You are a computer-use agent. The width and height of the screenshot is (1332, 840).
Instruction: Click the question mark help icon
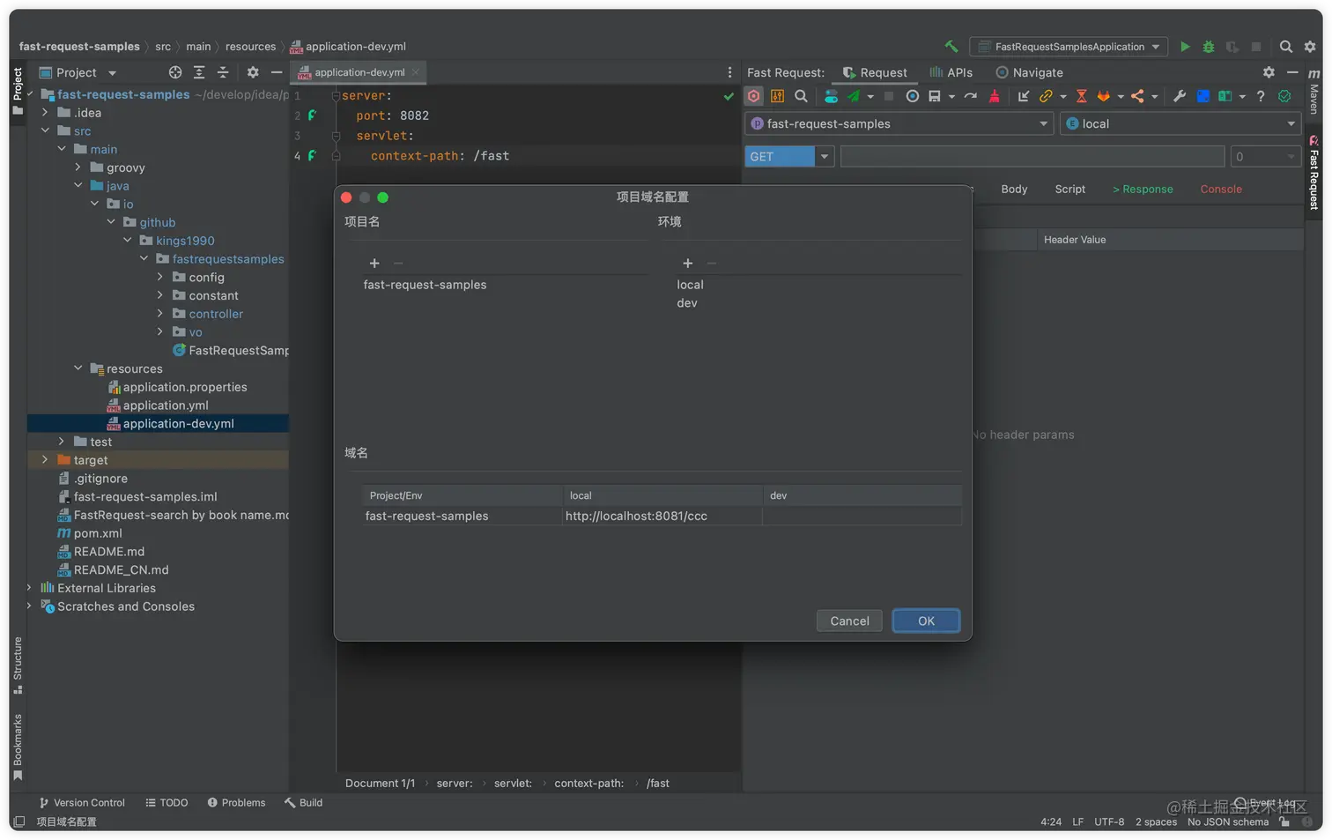tap(1261, 96)
